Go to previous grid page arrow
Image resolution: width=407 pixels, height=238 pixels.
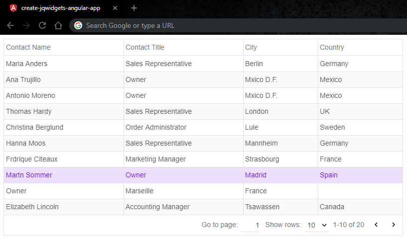(x=376, y=225)
